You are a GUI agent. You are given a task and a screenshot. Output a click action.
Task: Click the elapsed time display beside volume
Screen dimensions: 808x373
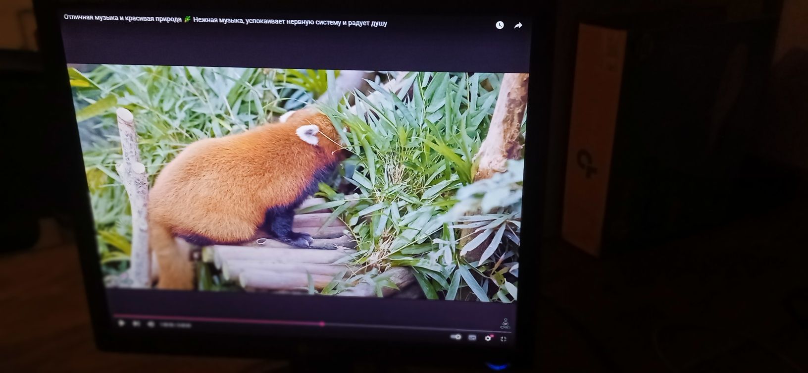(176, 325)
